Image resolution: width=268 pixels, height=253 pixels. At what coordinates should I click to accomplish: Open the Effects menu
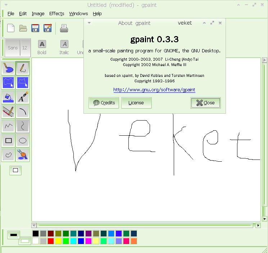tap(56, 14)
